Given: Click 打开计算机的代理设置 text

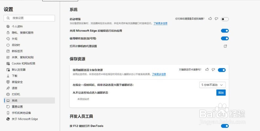Looking at the screenshot, I should pyautogui.click(x=83, y=46).
